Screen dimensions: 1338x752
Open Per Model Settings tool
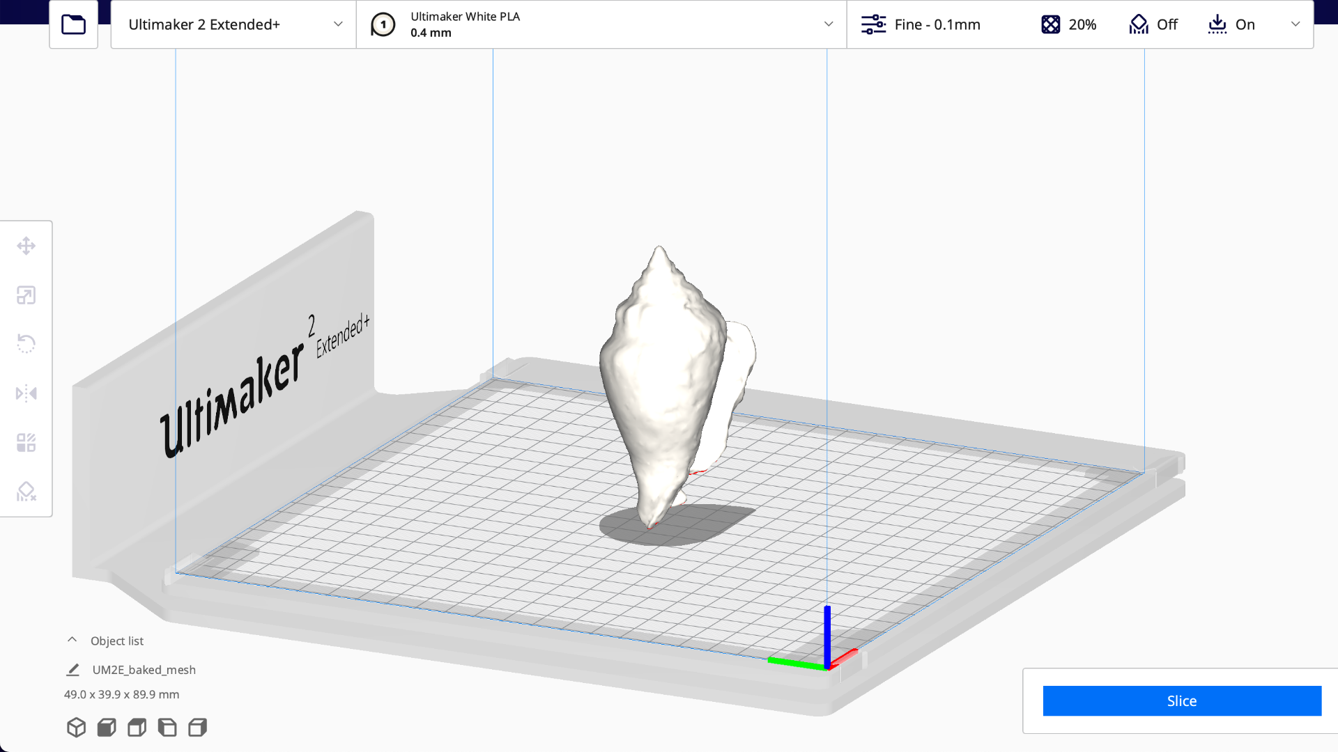pos(26,443)
